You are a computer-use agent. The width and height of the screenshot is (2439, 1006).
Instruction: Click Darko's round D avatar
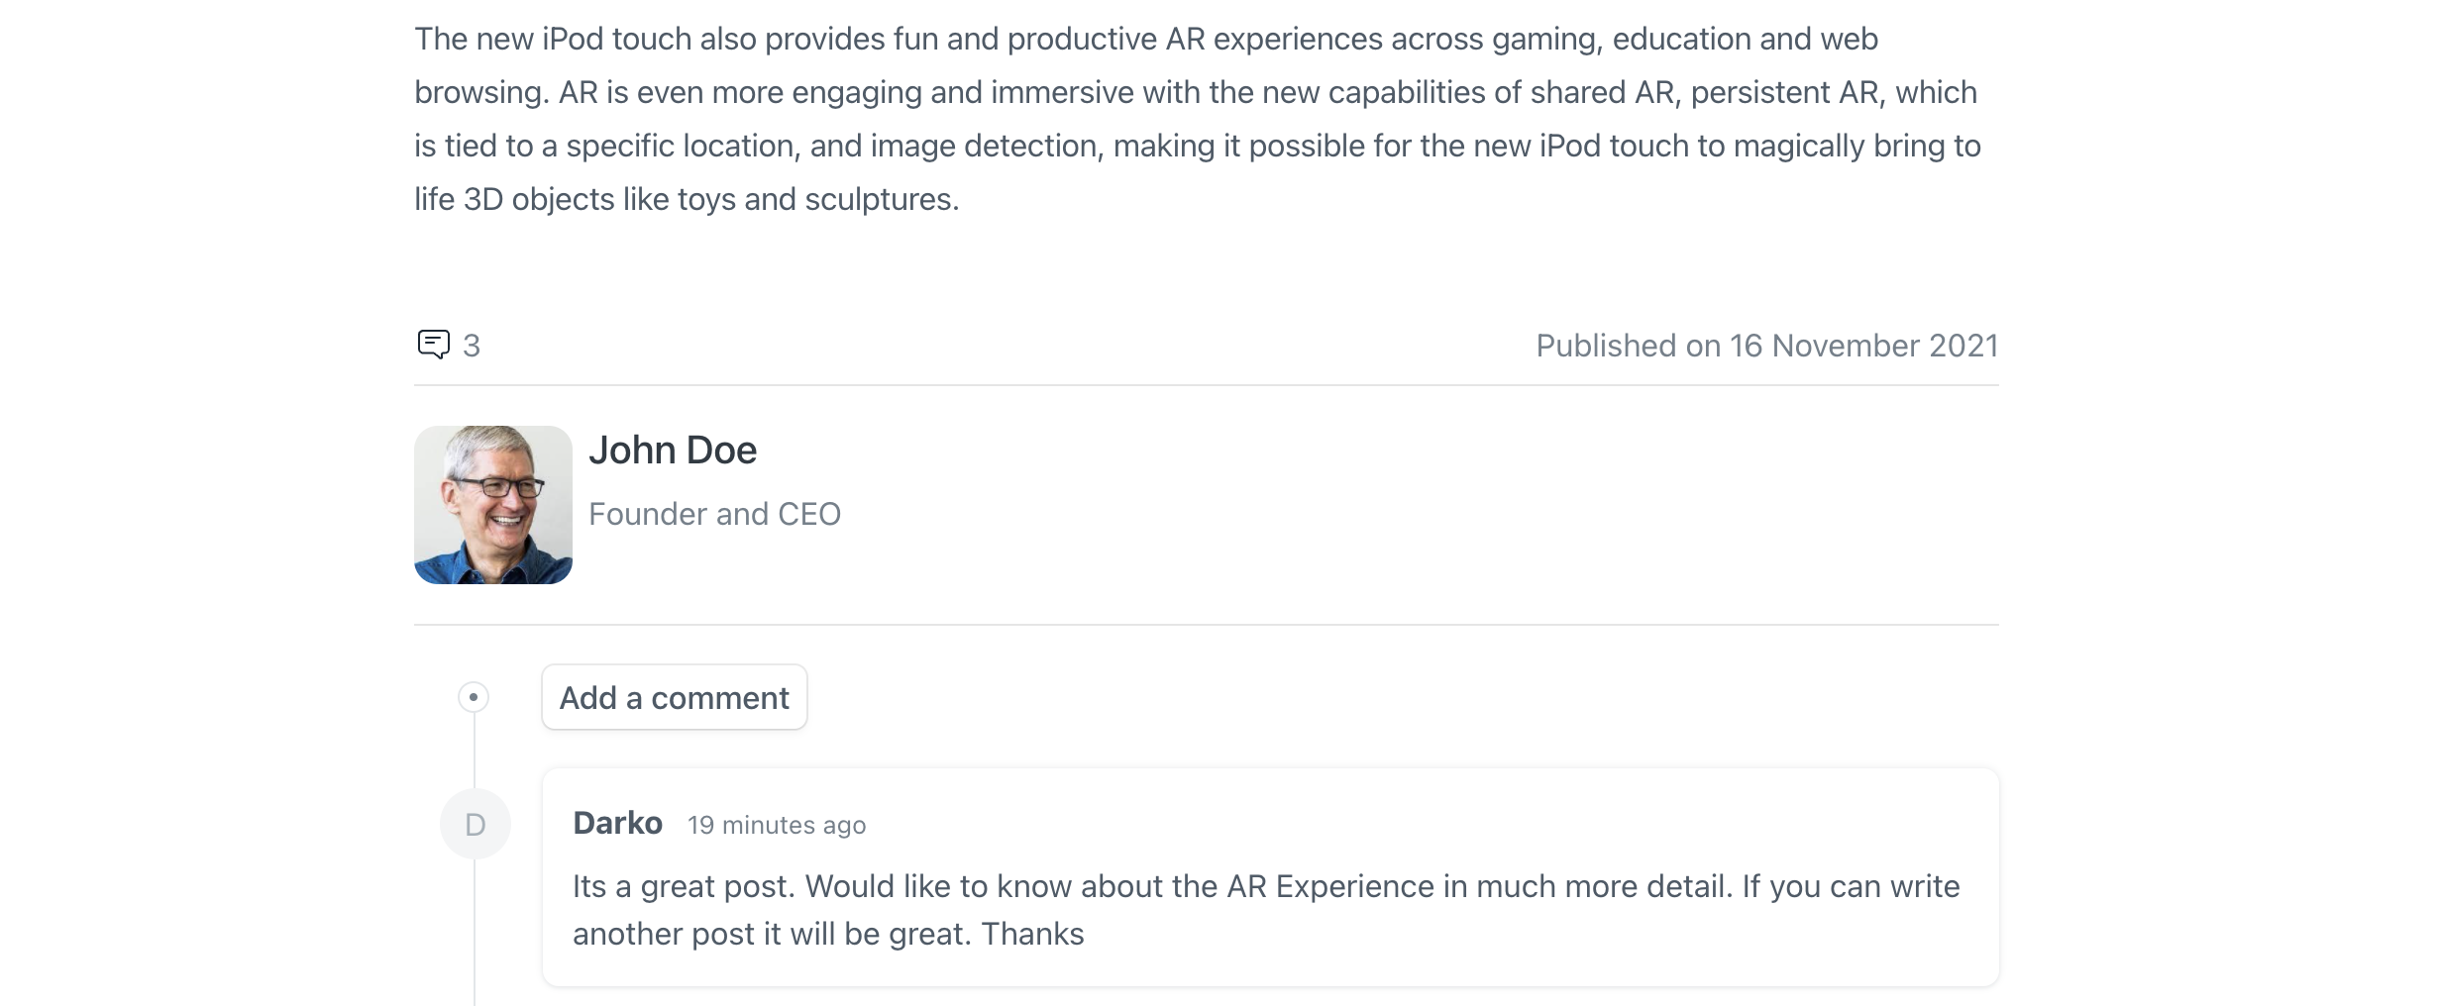coord(476,824)
